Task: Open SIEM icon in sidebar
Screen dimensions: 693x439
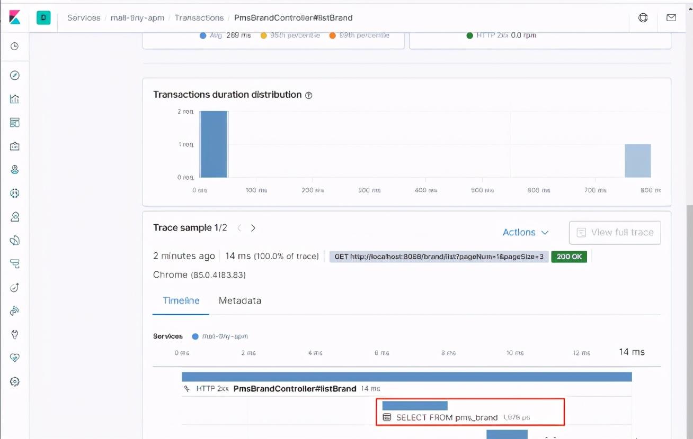Action: coord(15,311)
